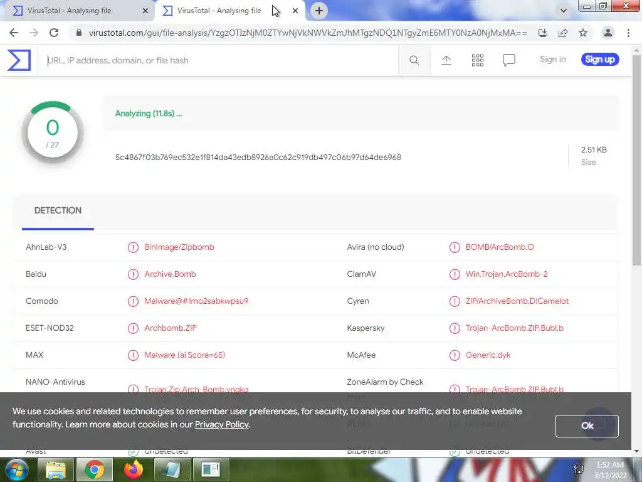The image size is (642, 482).
Task: Click the taskbar clock showing 1:52 AM
Action: pyautogui.click(x=609, y=465)
